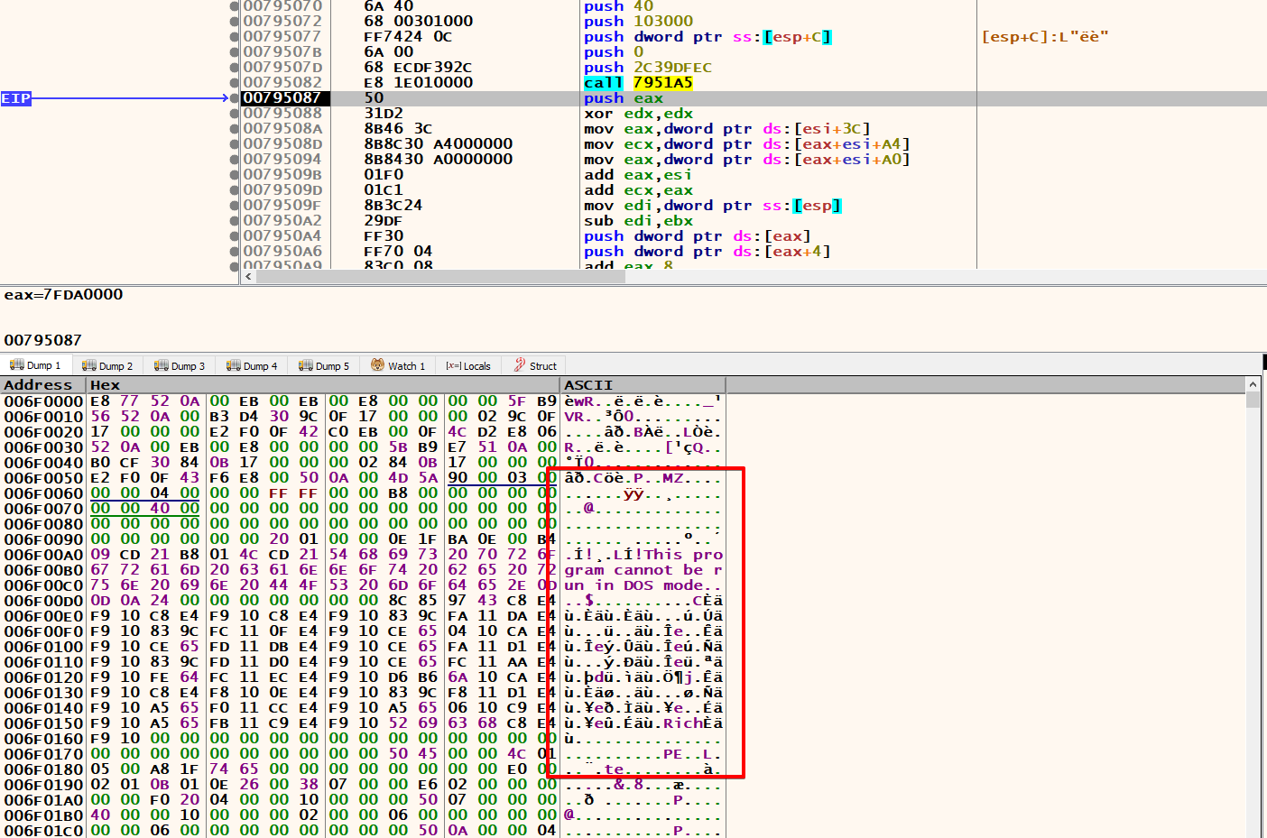Click the ASCII column header in the dump

(588, 385)
